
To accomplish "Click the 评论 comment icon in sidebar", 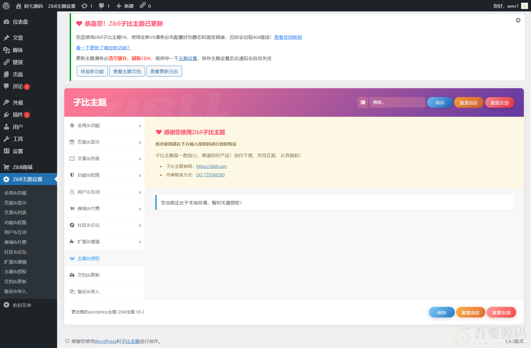I will tap(6, 86).
